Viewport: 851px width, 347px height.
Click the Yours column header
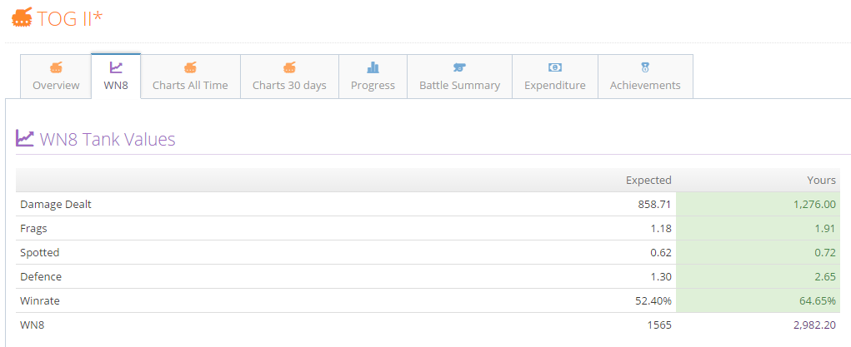tap(821, 180)
